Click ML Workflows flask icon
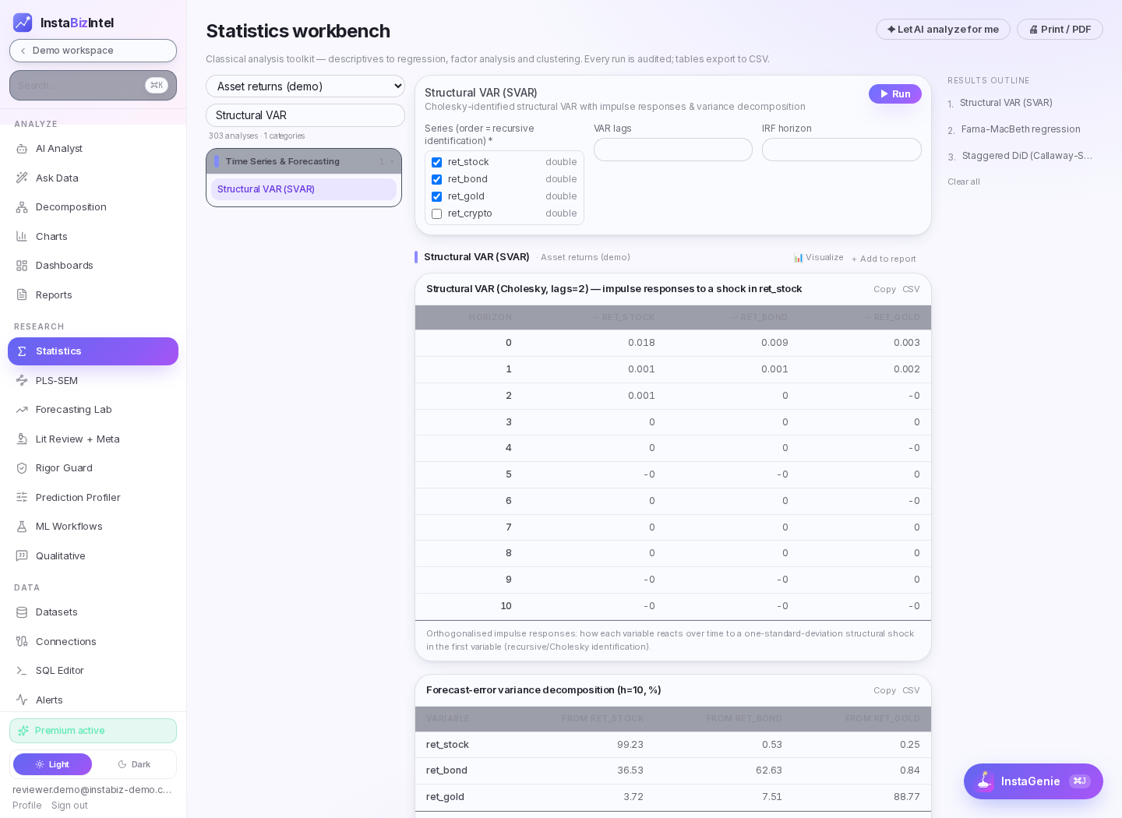Image resolution: width=1122 pixels, height=818 pixels. 22,527
